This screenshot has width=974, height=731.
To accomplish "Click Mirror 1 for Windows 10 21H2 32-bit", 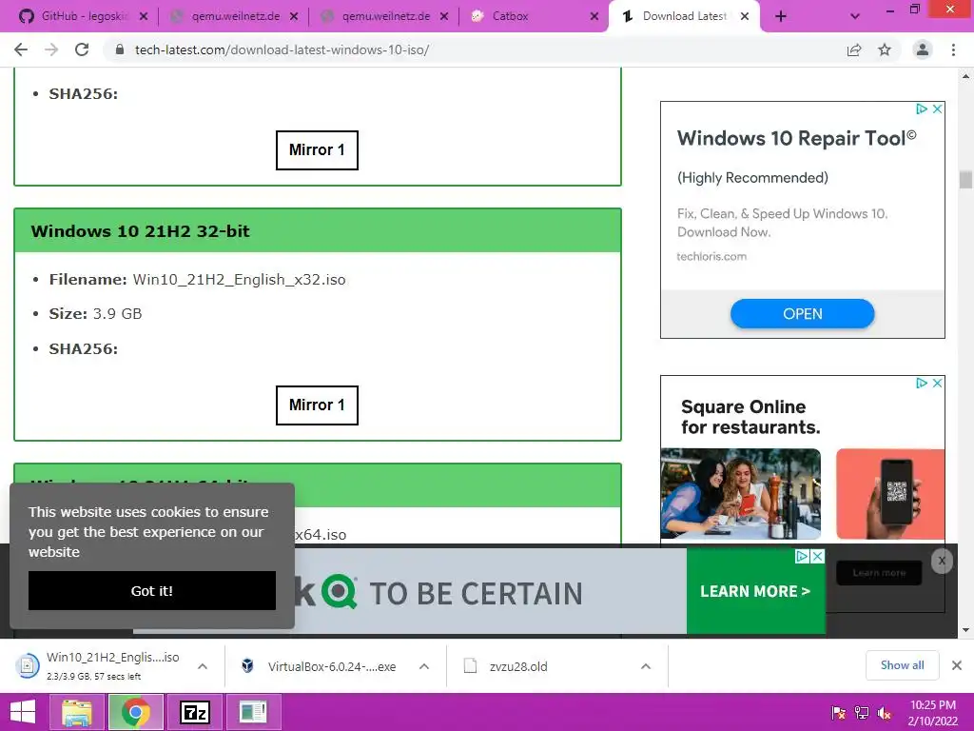I will [317, 405].
